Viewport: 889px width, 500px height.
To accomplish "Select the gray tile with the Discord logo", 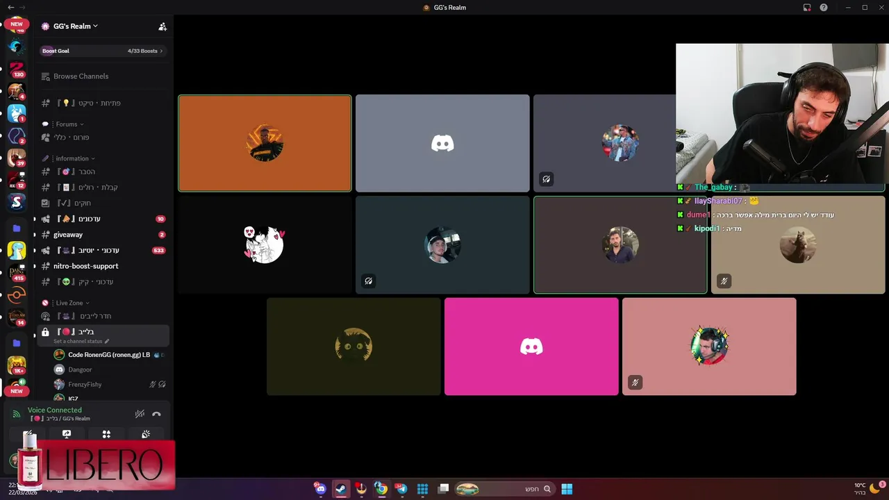I will (442, 143).
